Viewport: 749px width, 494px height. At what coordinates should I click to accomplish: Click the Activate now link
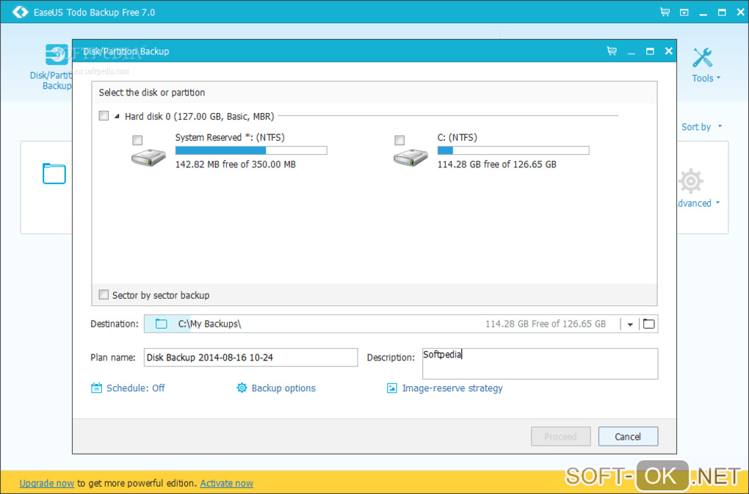(226, 483)
